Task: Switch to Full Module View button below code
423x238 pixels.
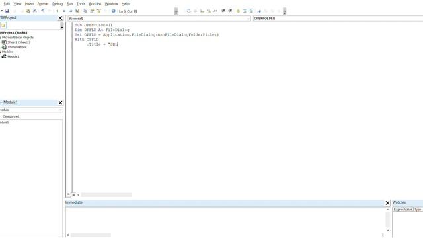Action: 73,194
